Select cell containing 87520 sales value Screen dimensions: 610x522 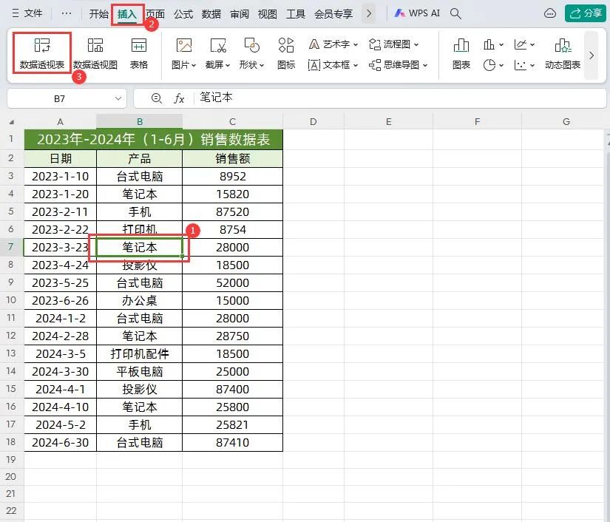[232, 211]
